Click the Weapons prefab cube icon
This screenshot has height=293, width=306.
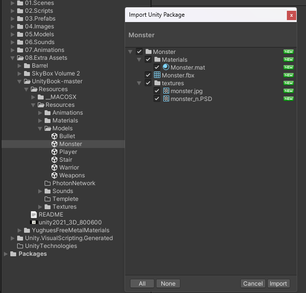54,175
